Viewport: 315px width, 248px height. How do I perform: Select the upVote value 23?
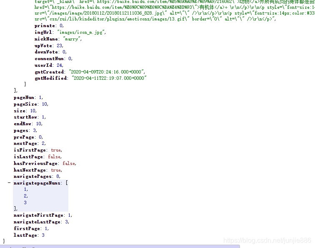[x=59, y=46]
